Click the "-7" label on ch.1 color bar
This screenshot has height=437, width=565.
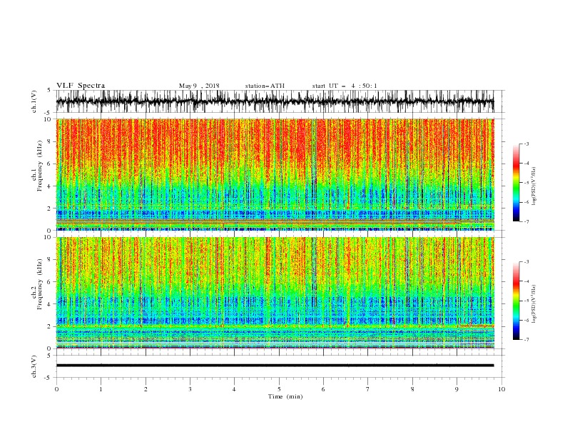click(526, 222)
